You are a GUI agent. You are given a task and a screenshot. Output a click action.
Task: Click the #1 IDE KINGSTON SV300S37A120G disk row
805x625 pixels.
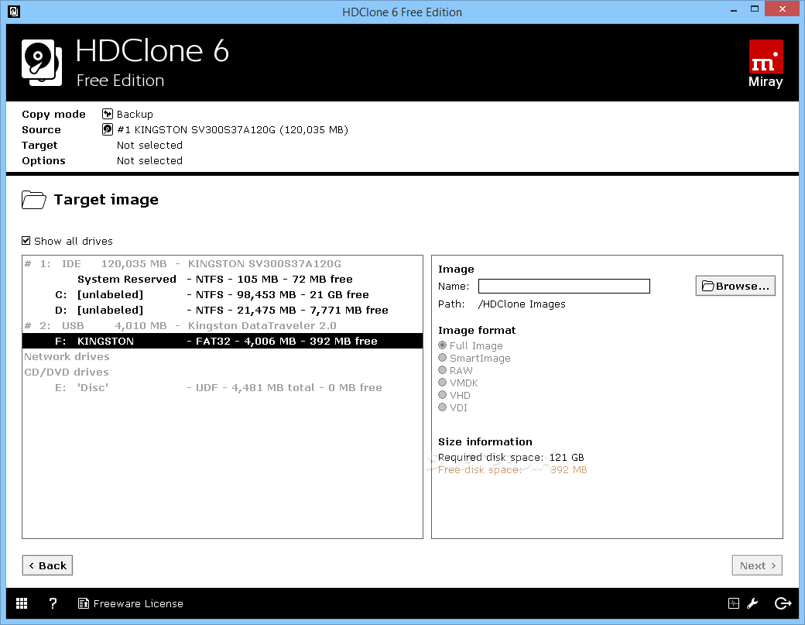222,264
